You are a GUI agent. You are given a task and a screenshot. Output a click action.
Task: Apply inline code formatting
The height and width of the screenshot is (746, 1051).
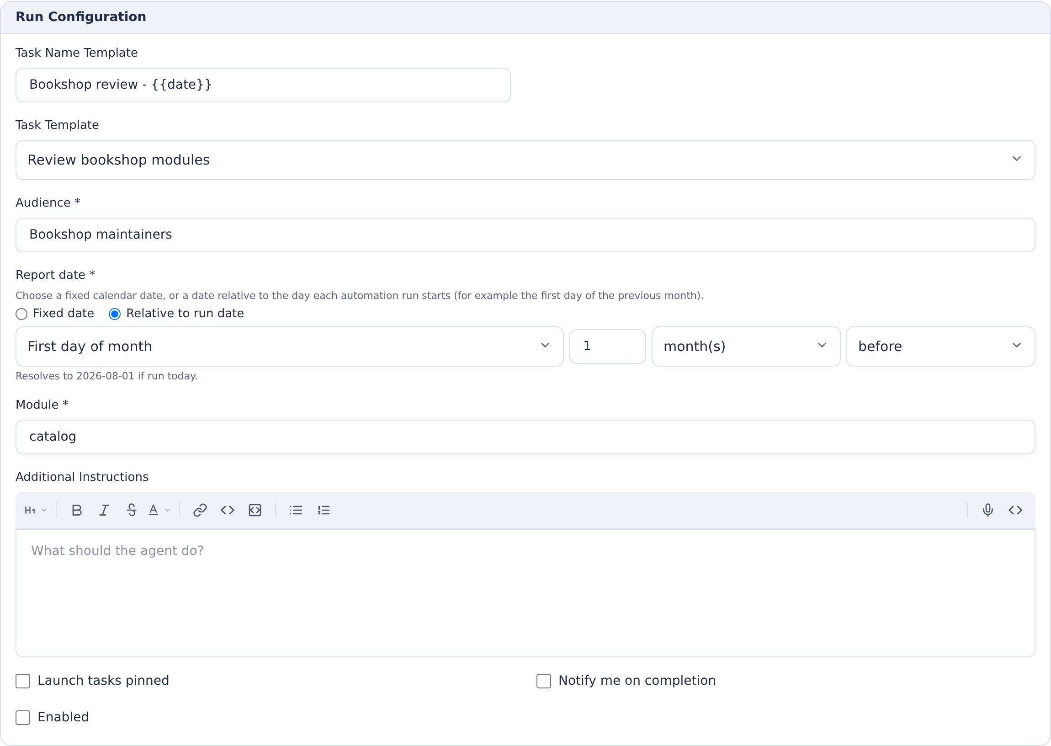(228, 510)
